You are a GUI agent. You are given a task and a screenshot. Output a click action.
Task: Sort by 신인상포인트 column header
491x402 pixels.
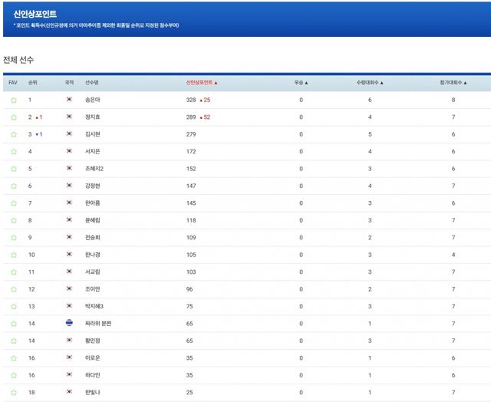coord(202,82)
